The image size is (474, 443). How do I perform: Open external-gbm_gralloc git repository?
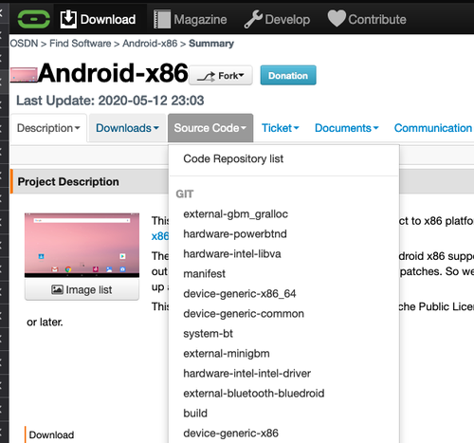point(283,214)
